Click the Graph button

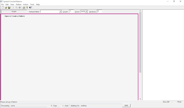(x=14, y=11)
